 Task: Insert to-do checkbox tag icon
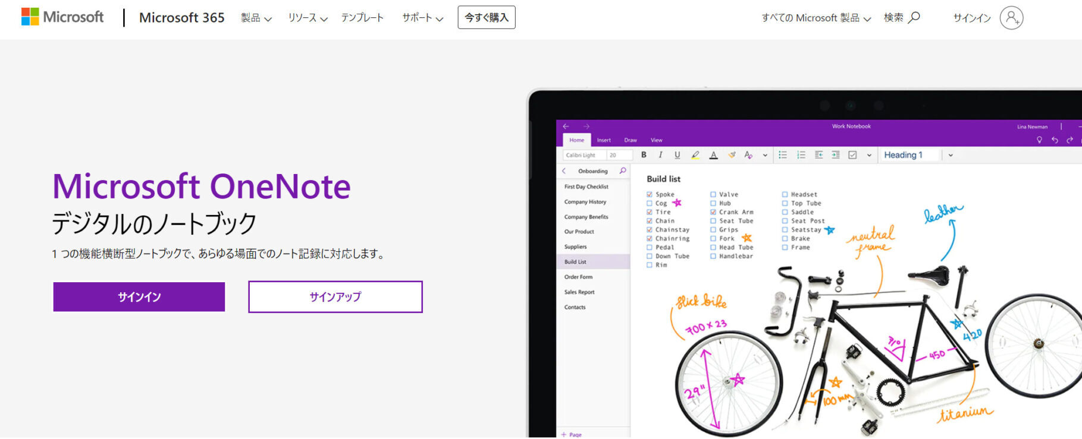(x=852, y=155)
